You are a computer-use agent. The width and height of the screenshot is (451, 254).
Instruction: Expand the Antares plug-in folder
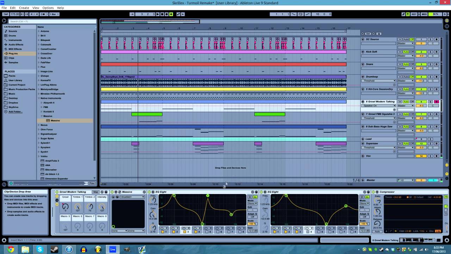coord(39,31)
